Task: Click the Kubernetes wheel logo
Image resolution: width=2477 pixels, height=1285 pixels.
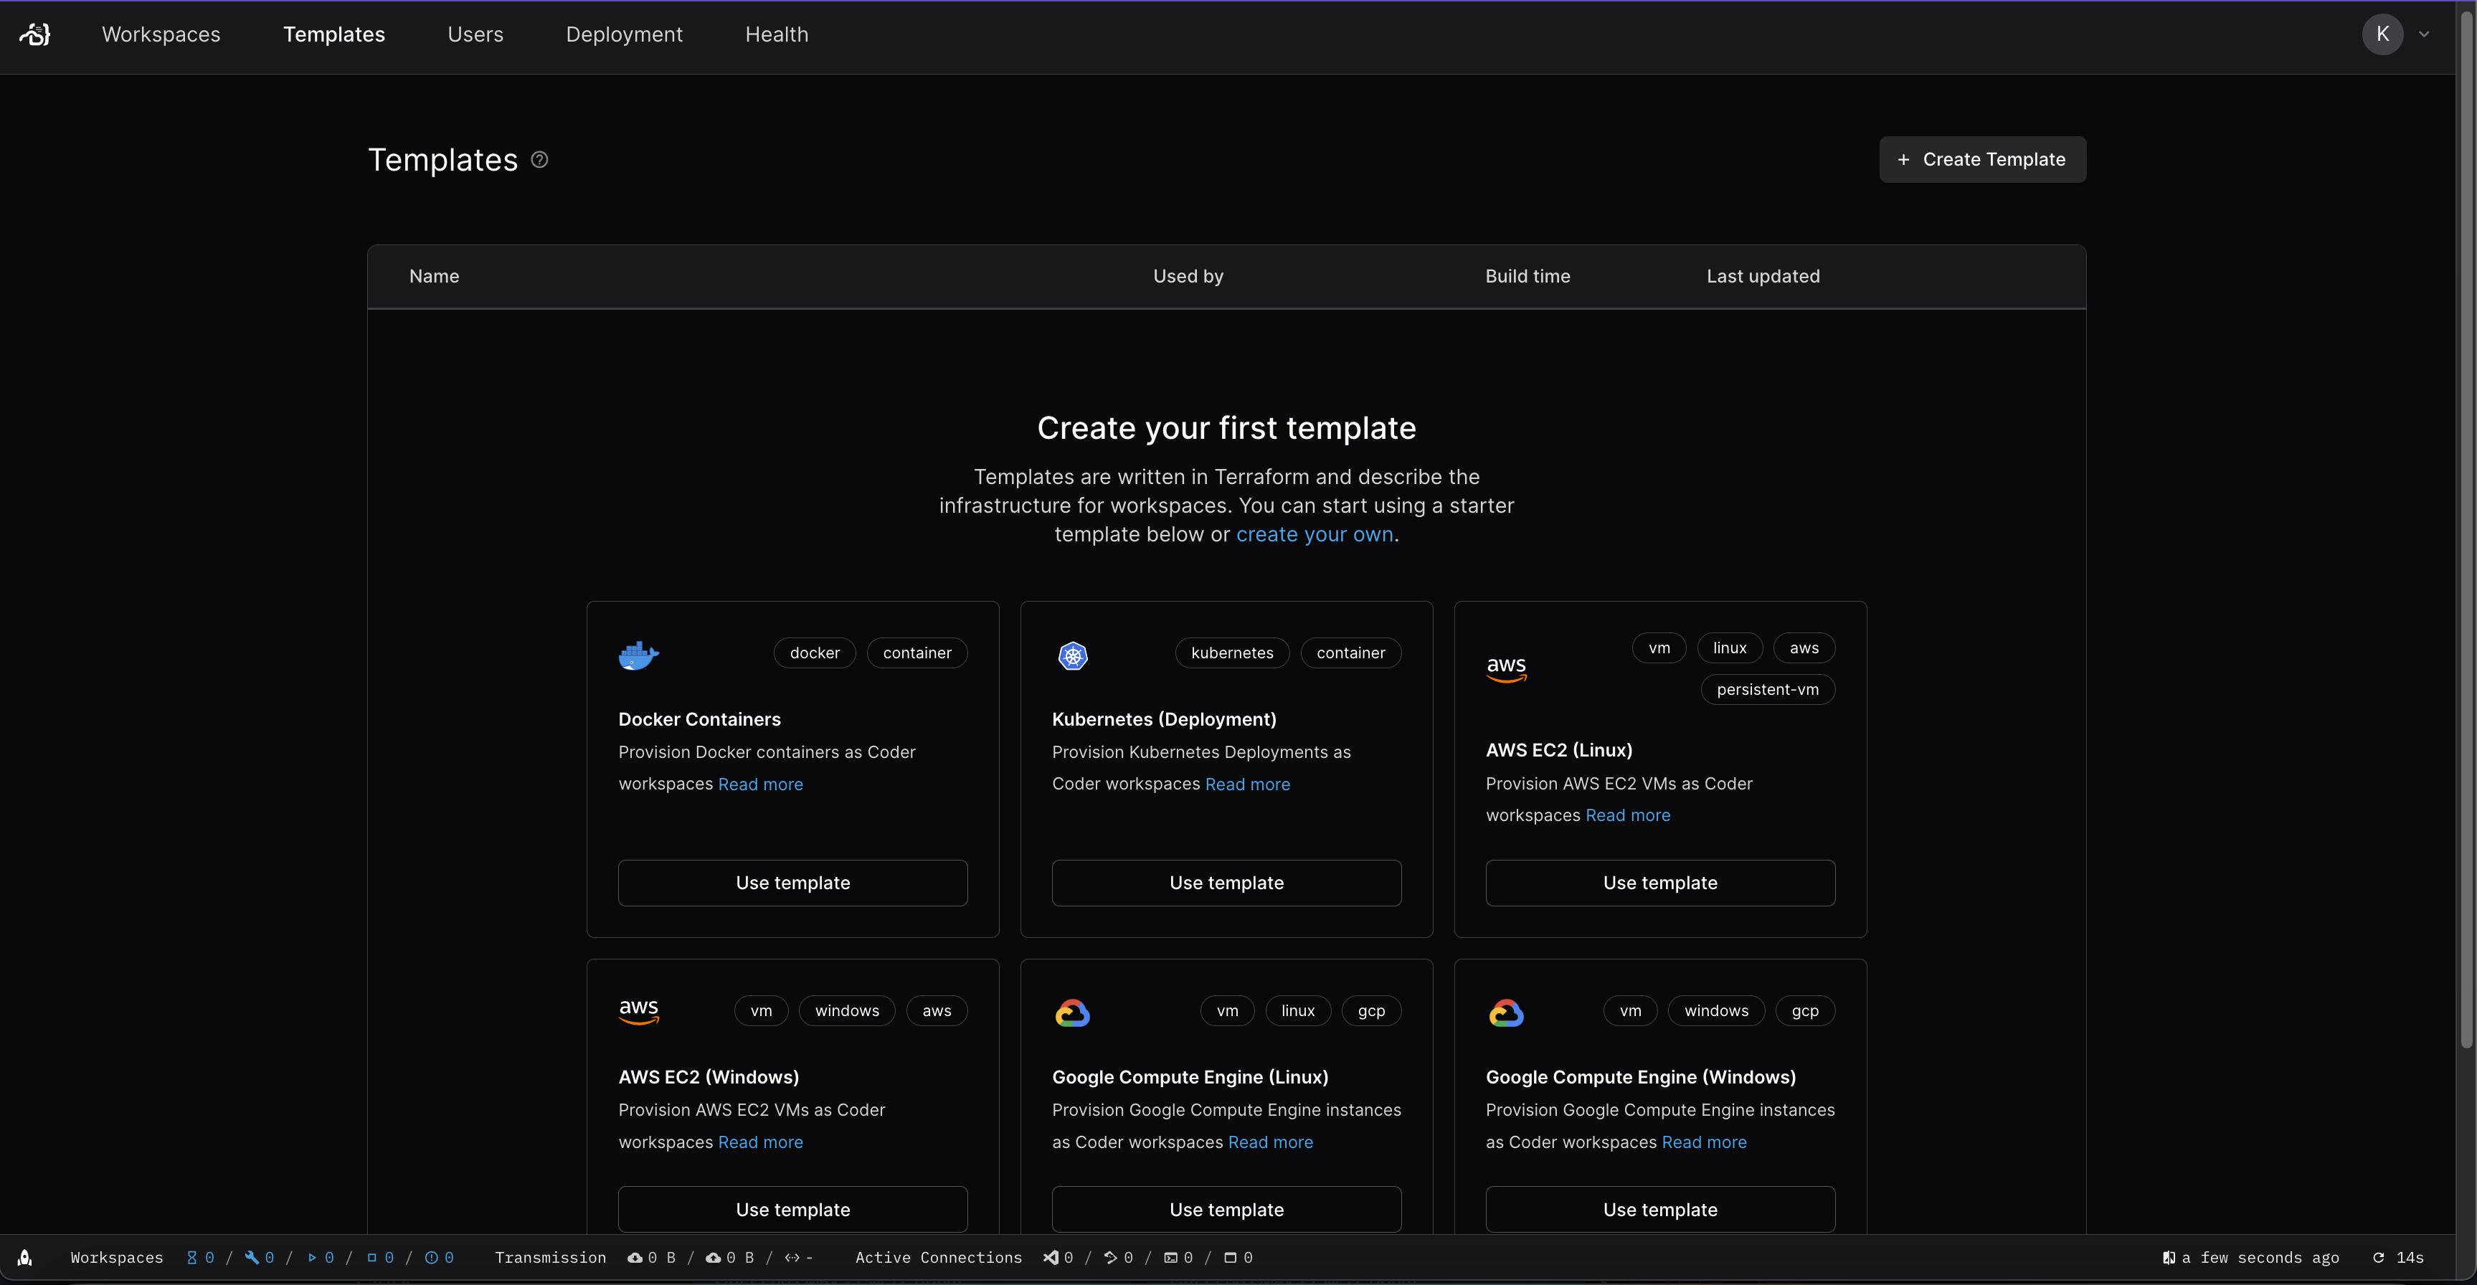Action: pos(1072,655)
